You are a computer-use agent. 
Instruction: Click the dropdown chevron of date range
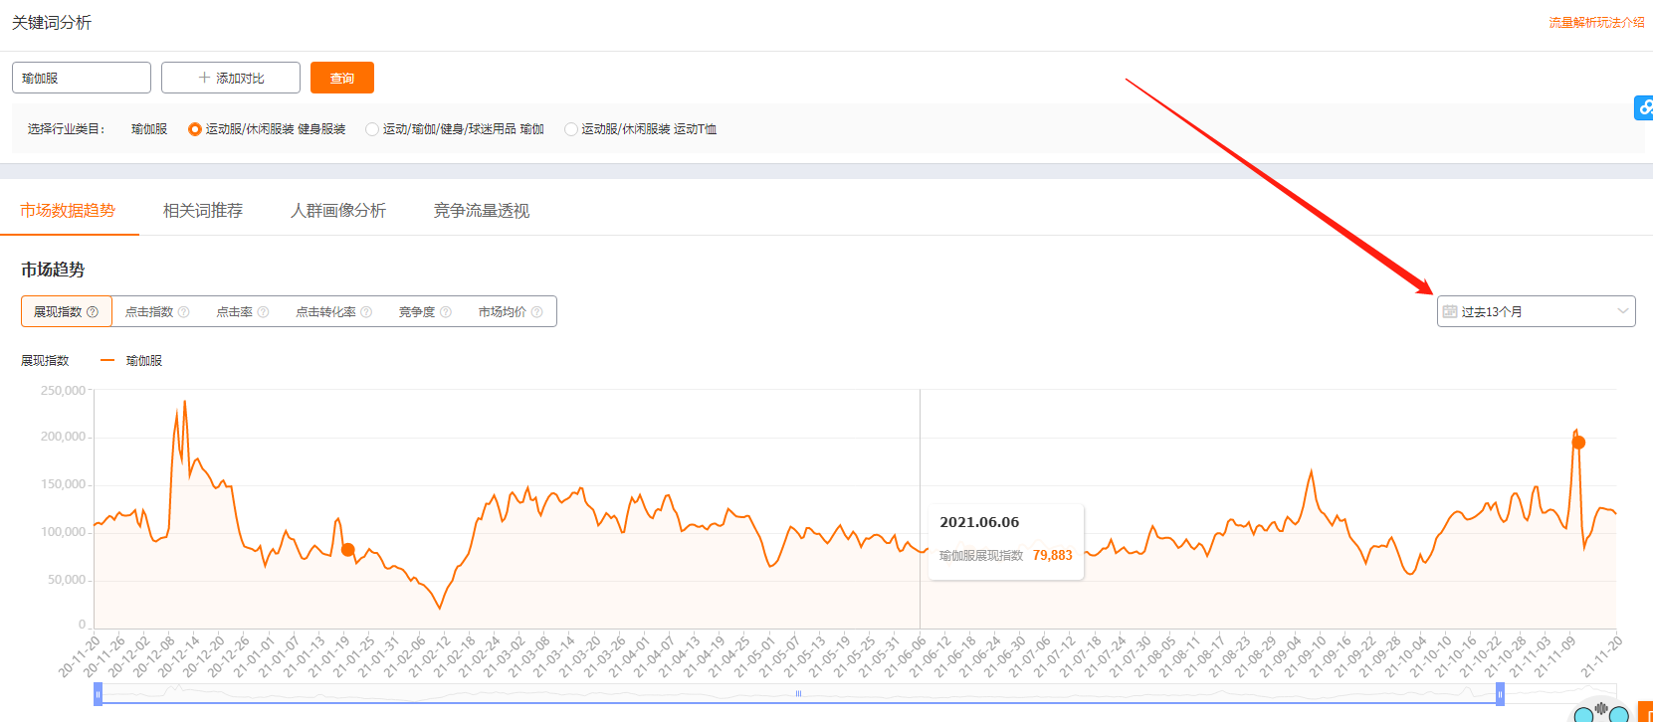pyautogui.click(x=1622, y=311)
